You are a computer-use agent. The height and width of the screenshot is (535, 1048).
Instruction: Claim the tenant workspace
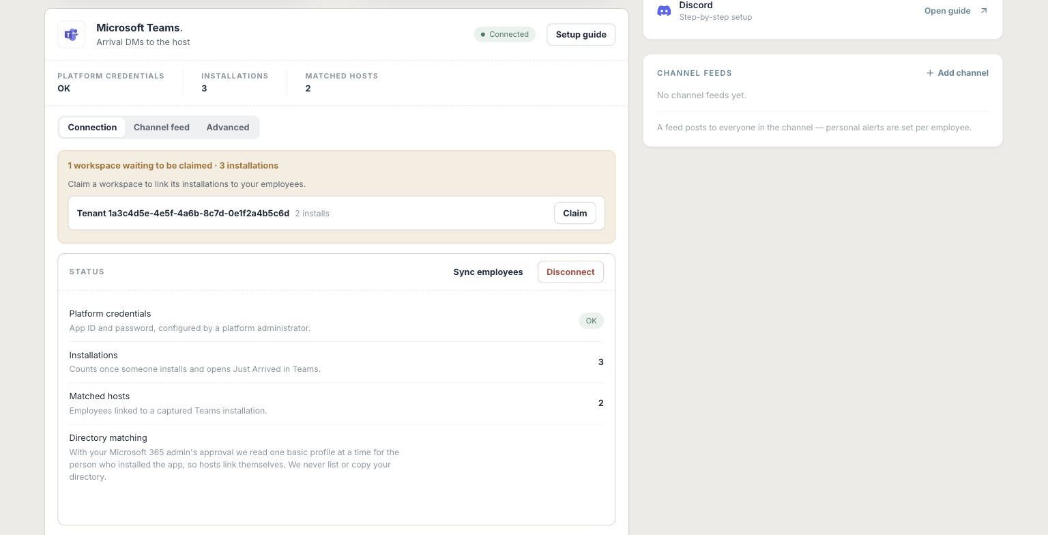coord(574,214)
